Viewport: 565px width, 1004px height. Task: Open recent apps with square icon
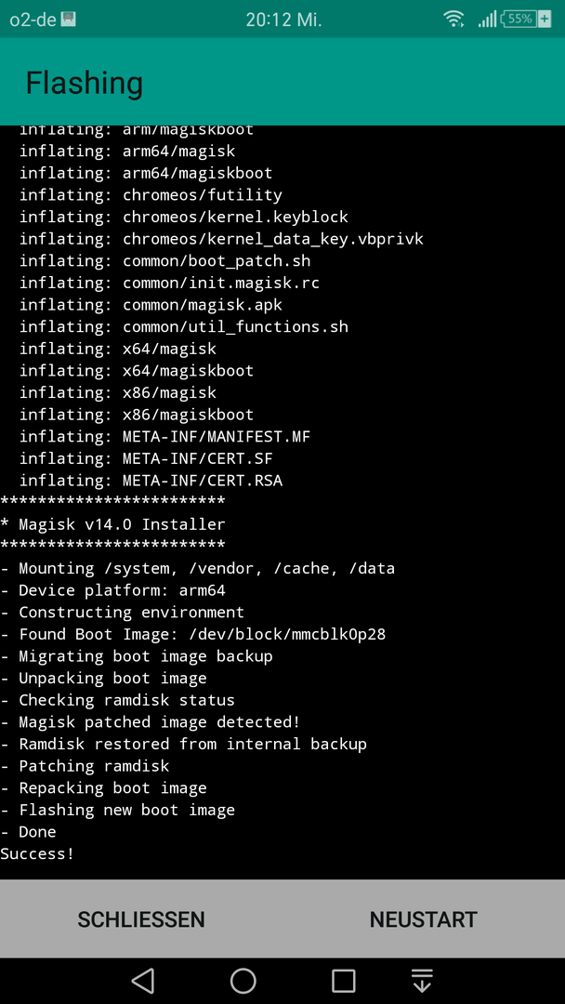[344, 981]
